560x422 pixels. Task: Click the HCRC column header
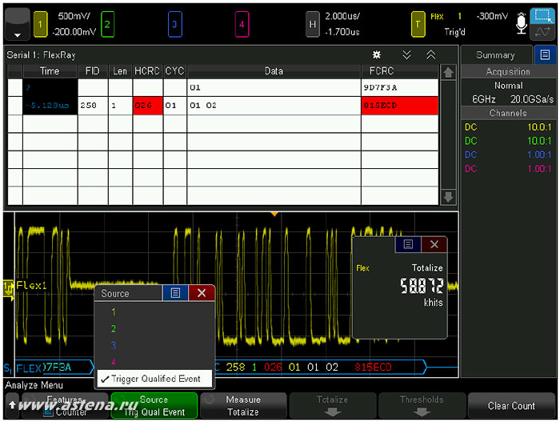pyautogui.click(x=147, y=71)
